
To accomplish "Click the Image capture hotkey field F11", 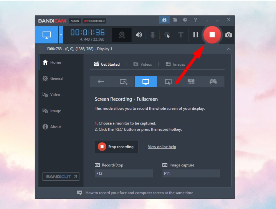I will (x=191, y=174).
